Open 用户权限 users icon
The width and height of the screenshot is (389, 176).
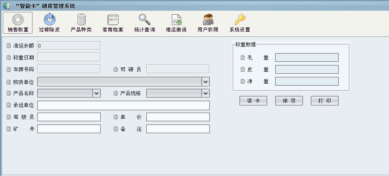pyautogui.click(x=208, y=20)
